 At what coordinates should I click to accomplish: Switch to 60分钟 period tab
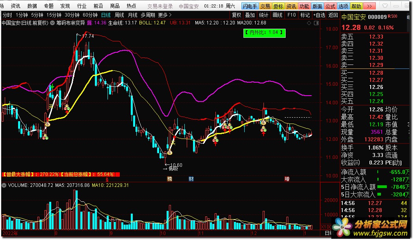90,15
